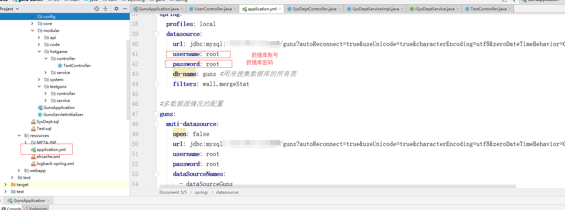Click the 'spring:' breadcrumb
565x210 pixels.
pyautogui.click(x=201, y=192)
